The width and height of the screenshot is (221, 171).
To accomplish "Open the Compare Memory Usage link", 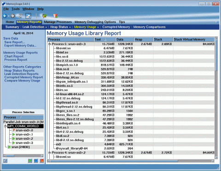I will click(x=22, y=80).
